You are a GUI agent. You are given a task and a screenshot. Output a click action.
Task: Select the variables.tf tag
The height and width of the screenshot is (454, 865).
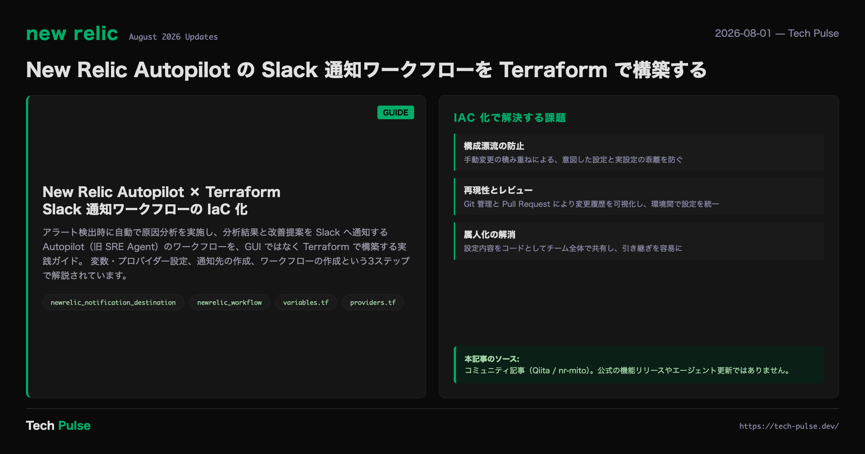coord(306,302)
